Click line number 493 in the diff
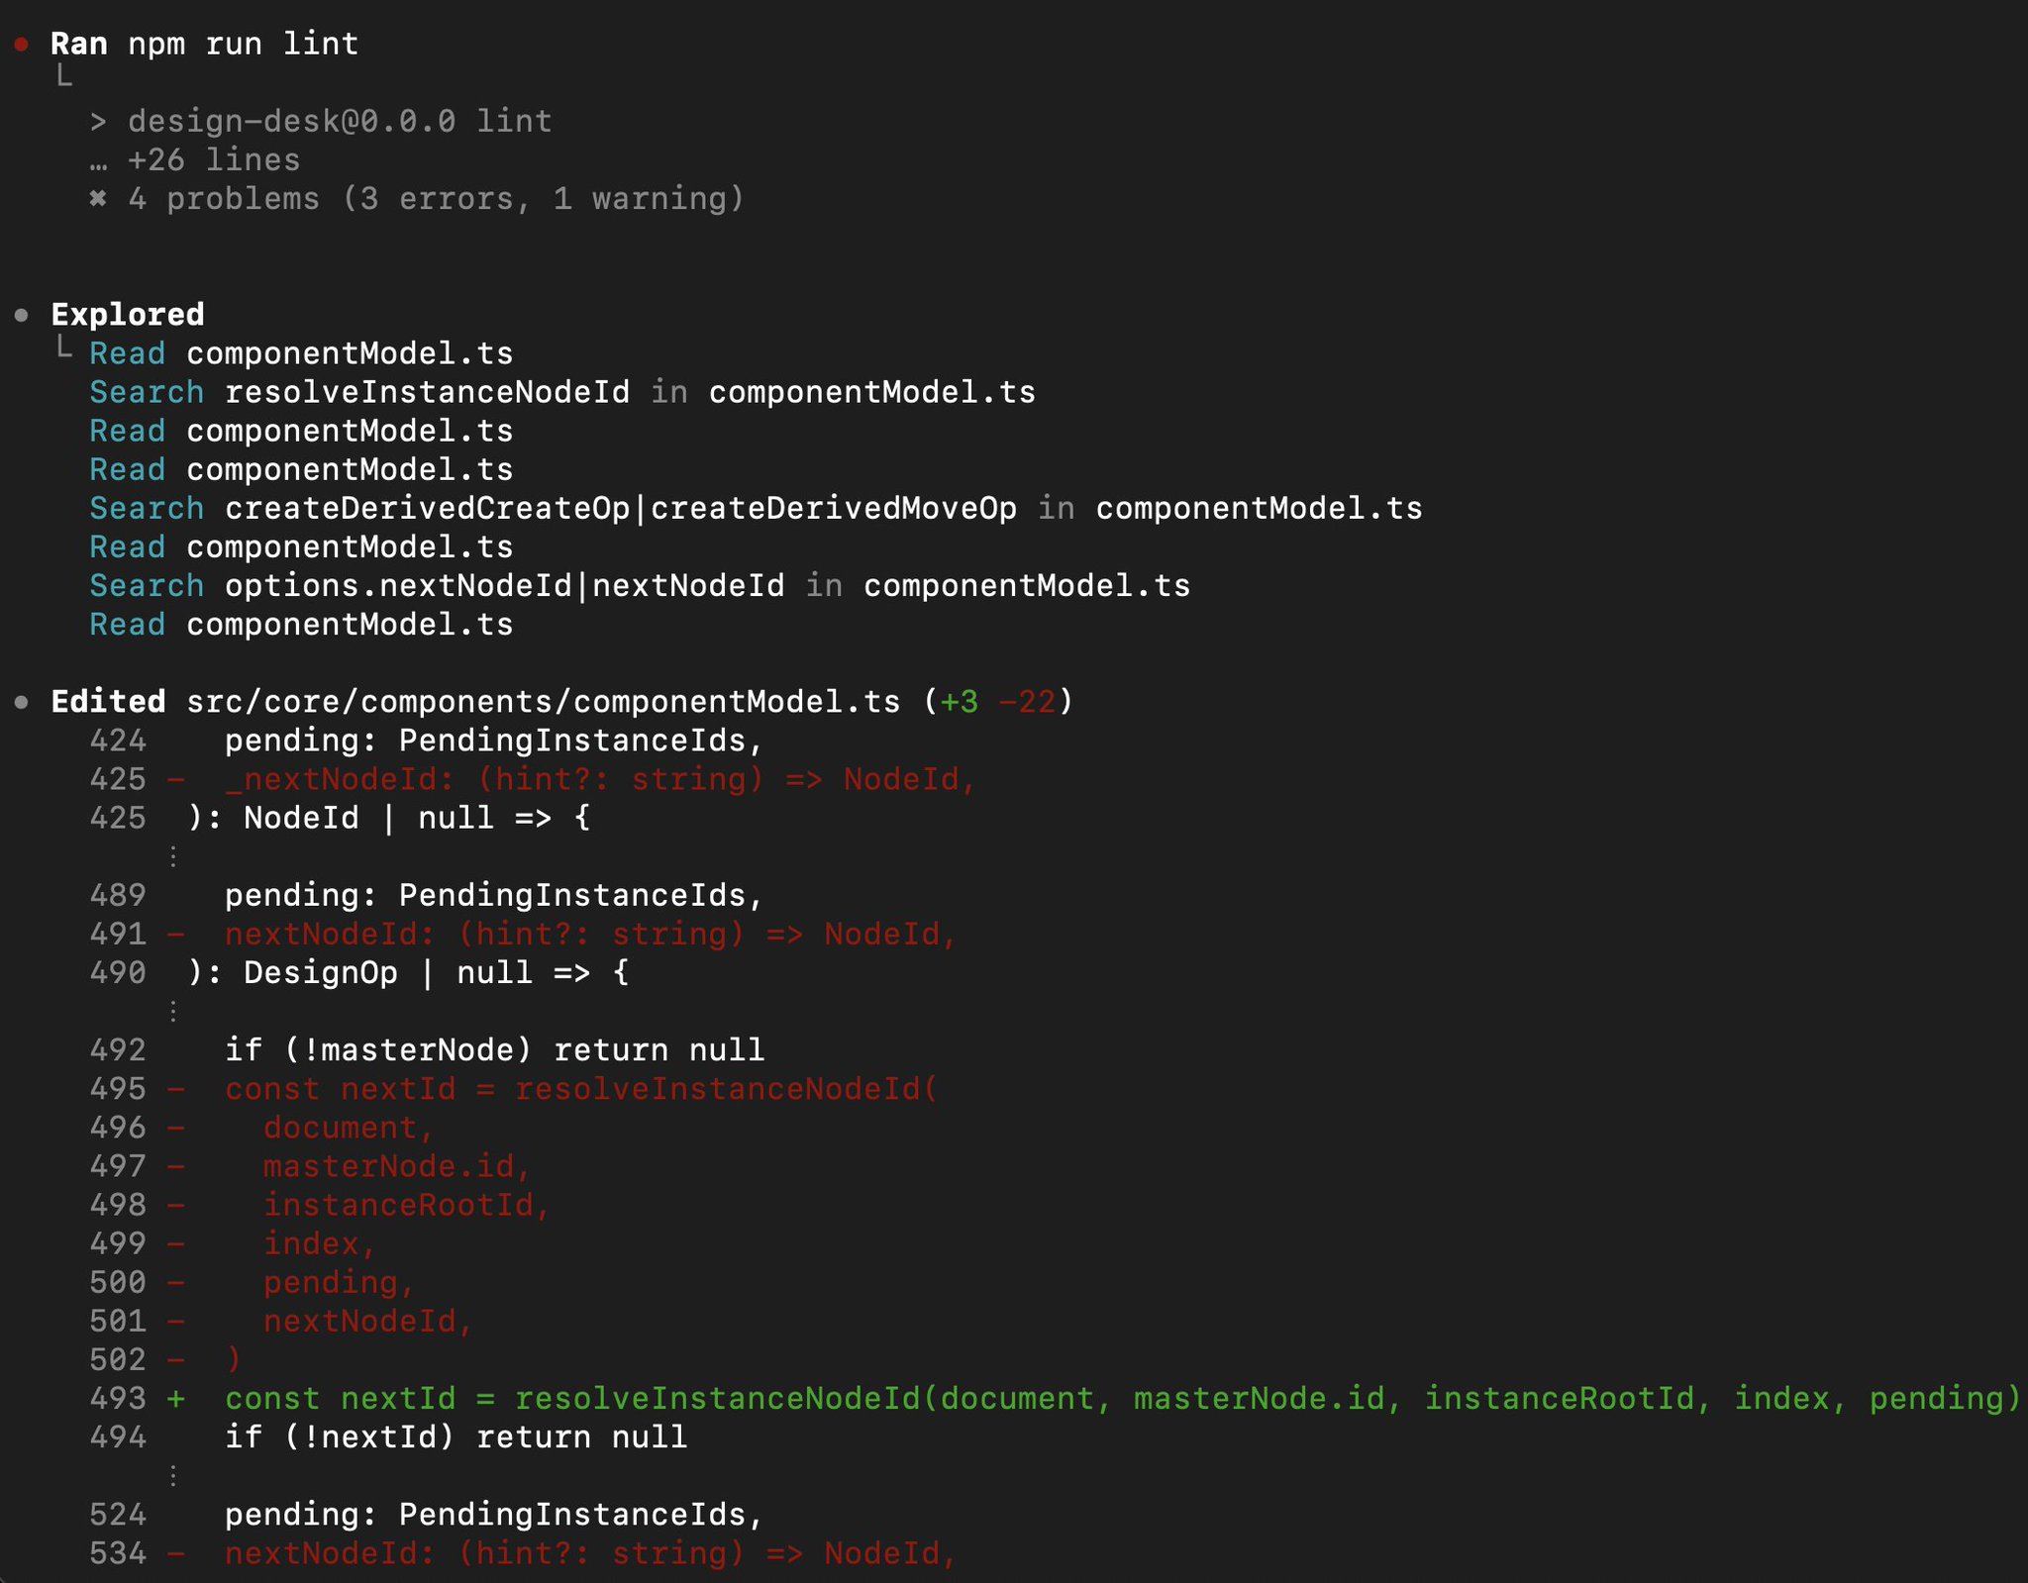The width and height of the screenshot is (2028, 1583). click(118, 1398)
